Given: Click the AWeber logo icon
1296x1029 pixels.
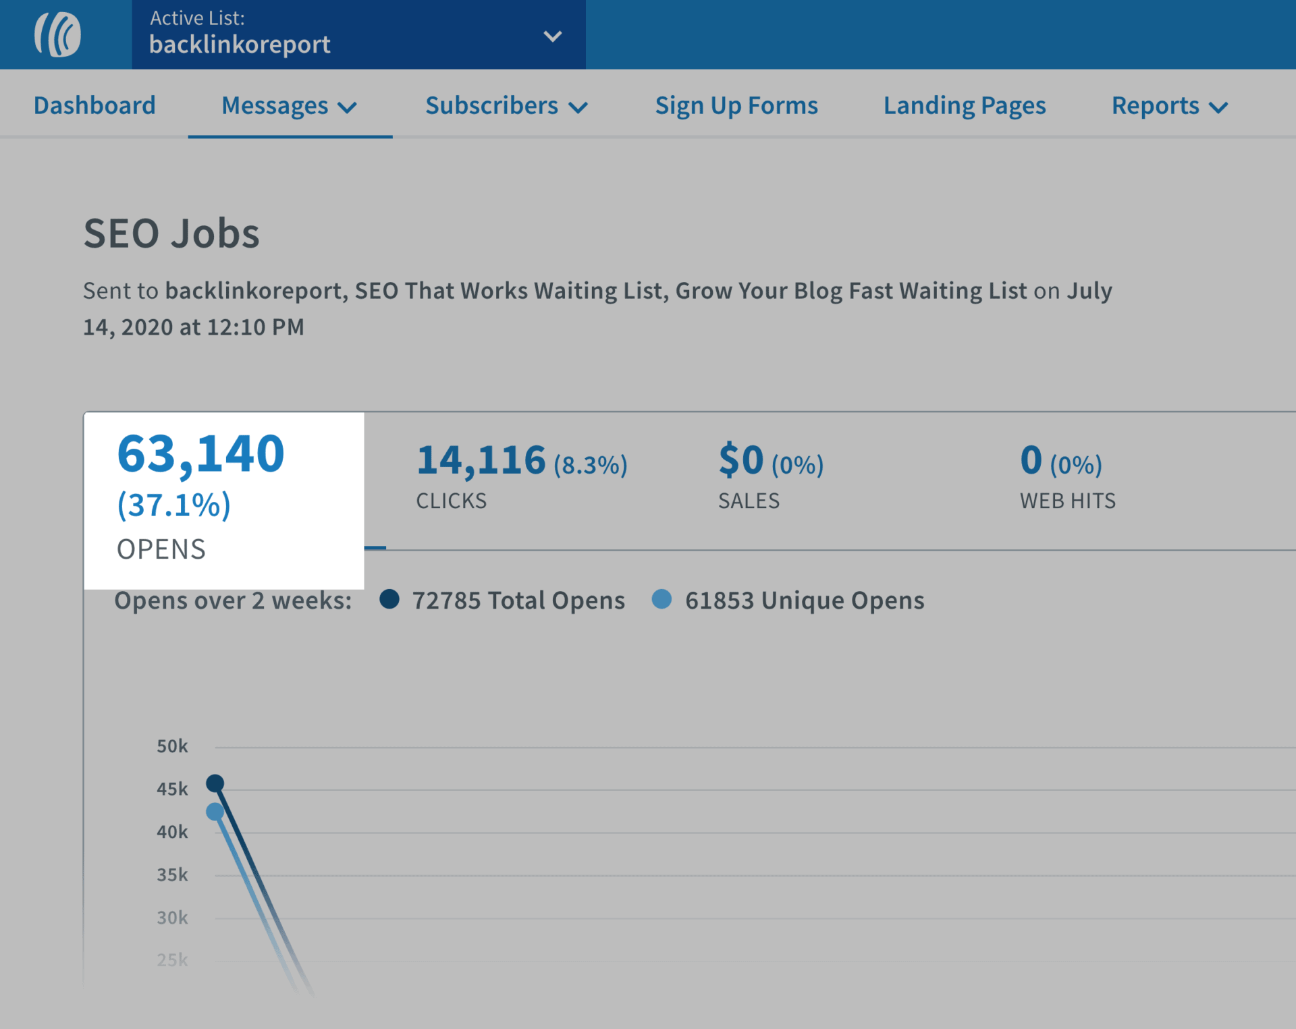Looking at the screenshot, I should point(59,34).
